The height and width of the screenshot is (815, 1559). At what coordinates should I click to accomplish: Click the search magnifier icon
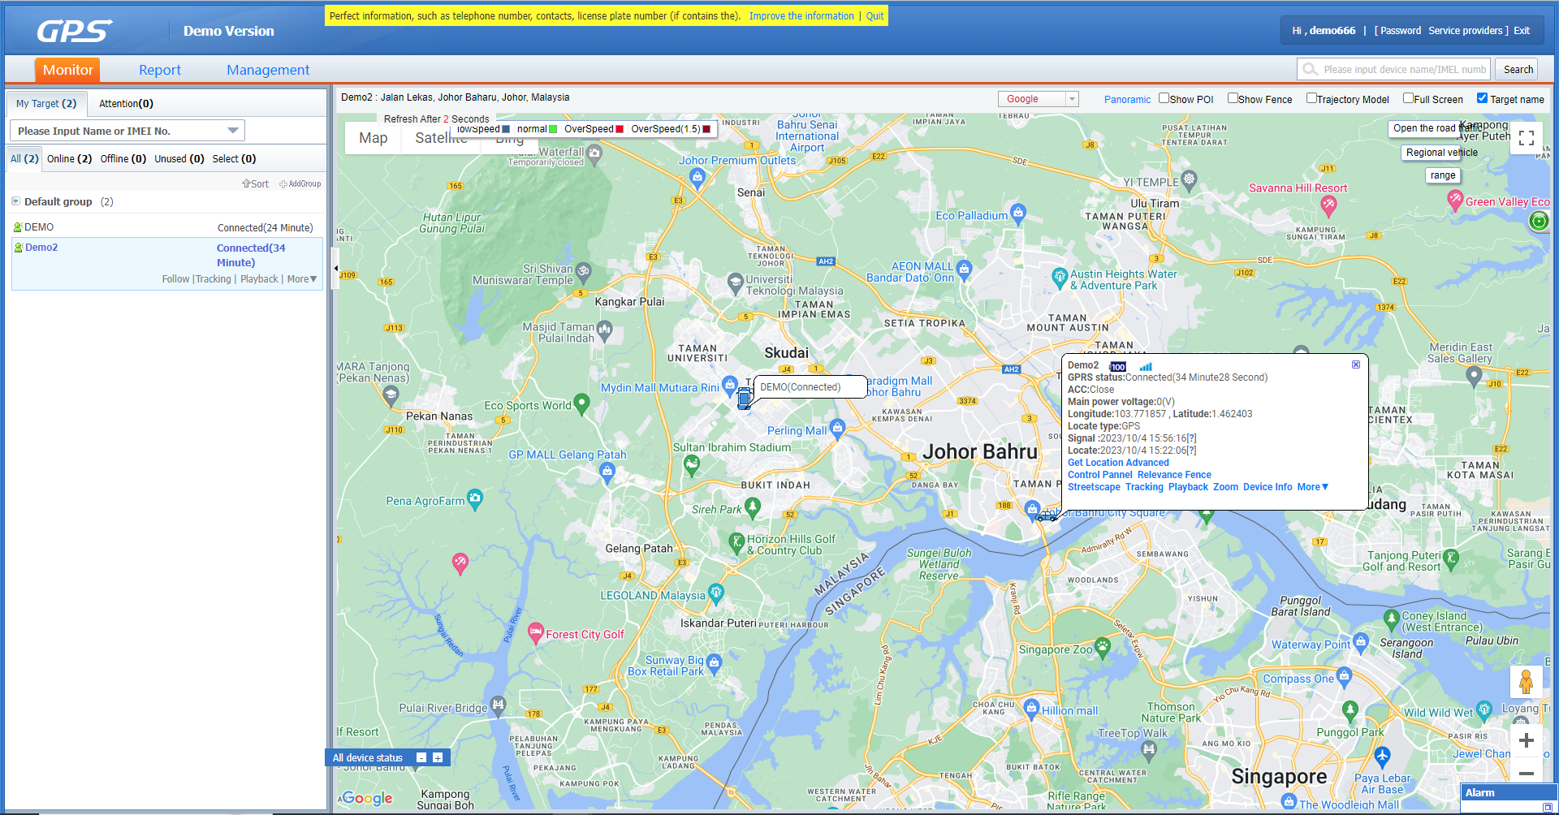(x=1310, y=69)
